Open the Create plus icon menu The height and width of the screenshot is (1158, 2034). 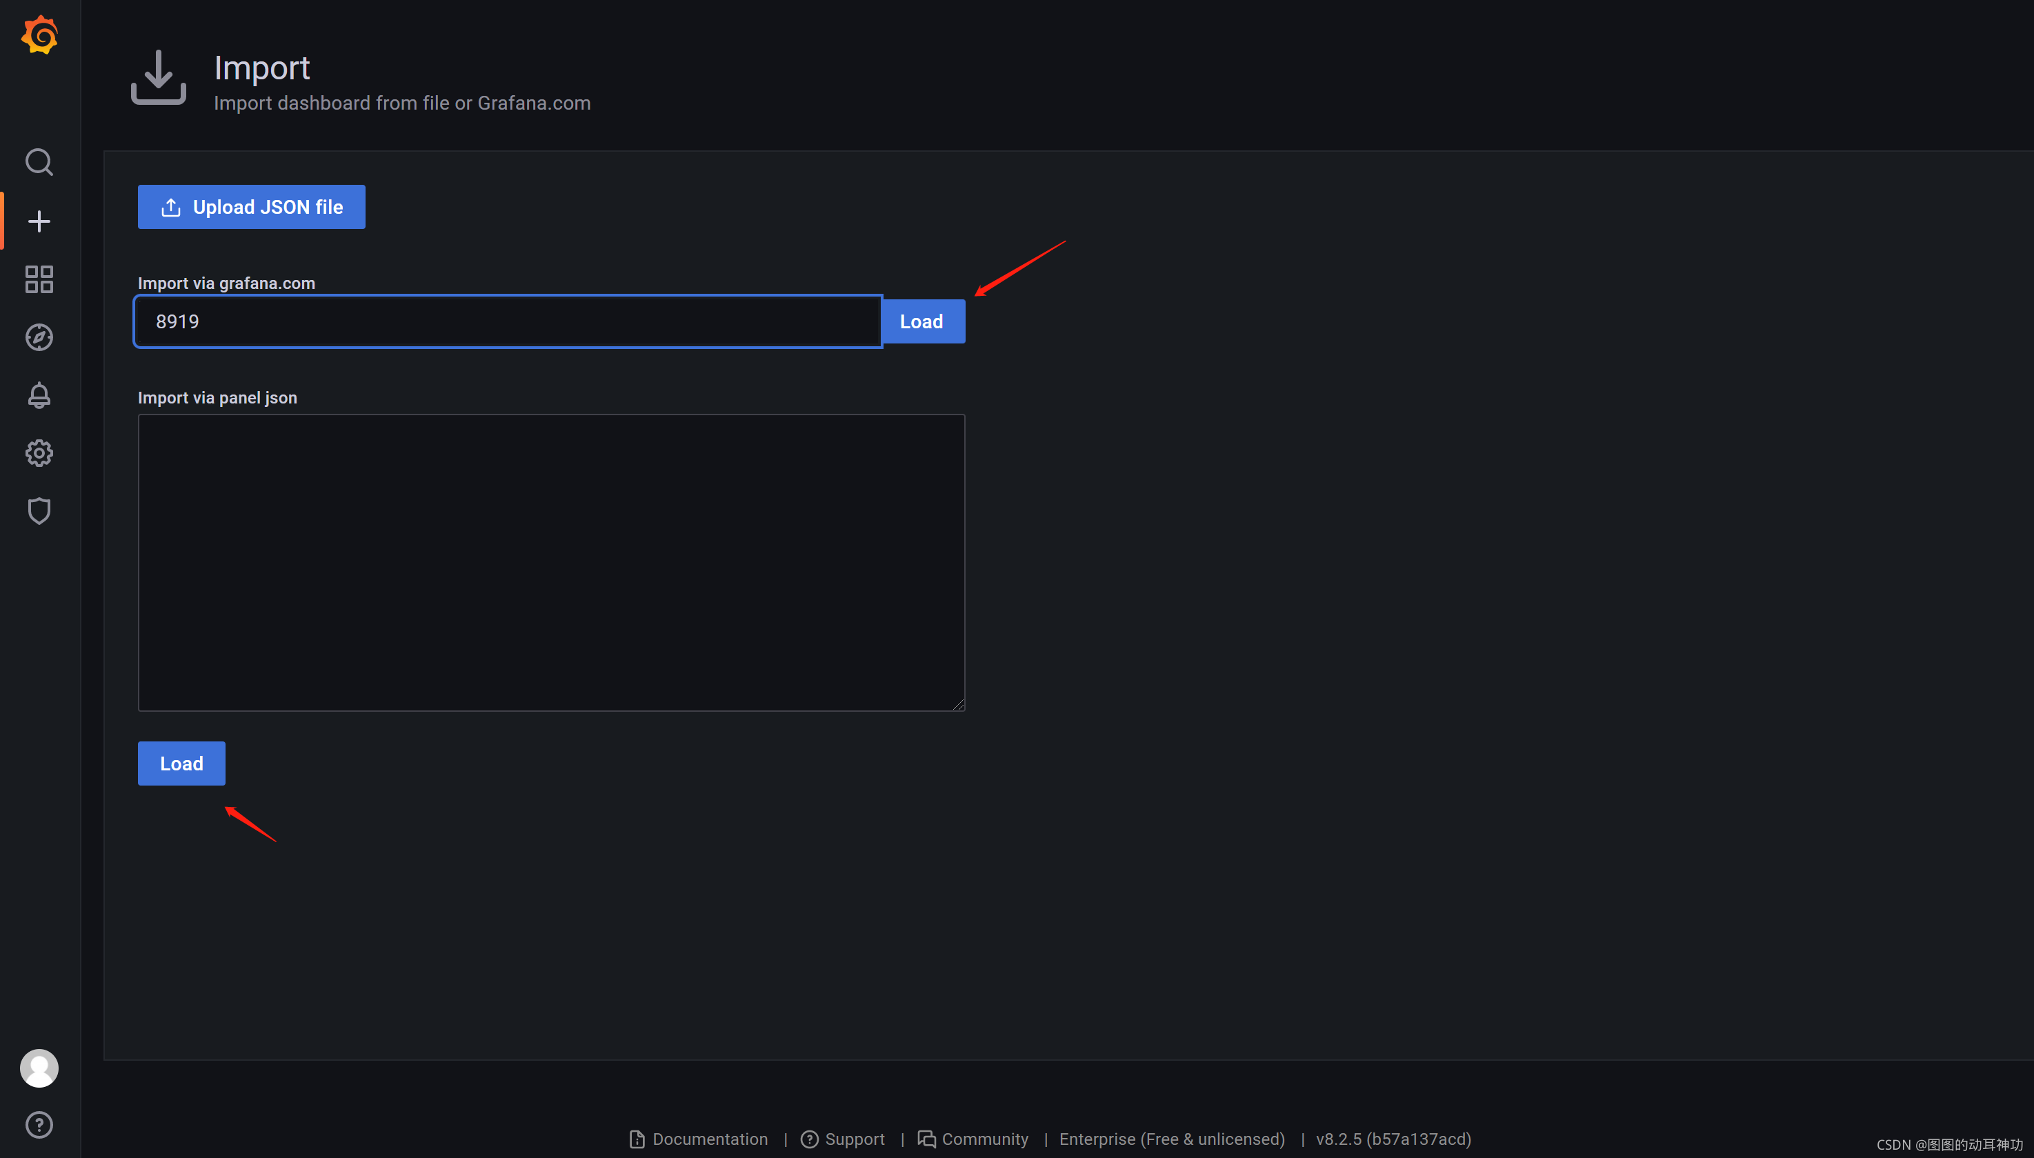[39, 221]
